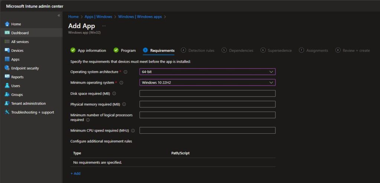
Task: Click the Troubleshooting + support wrench icon
Action: pyautogui.click(x=7, y=112)
